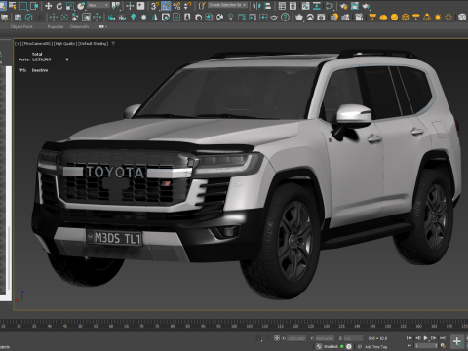Open Rendered Frame Window
The width and height of the screenshot is (468, 351).
pyautogui.click(x=355, y=6)
